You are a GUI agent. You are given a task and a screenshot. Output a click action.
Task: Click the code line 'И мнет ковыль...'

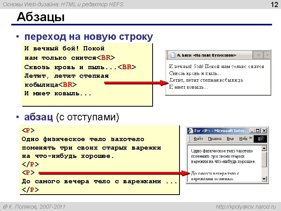pos(58,93)
